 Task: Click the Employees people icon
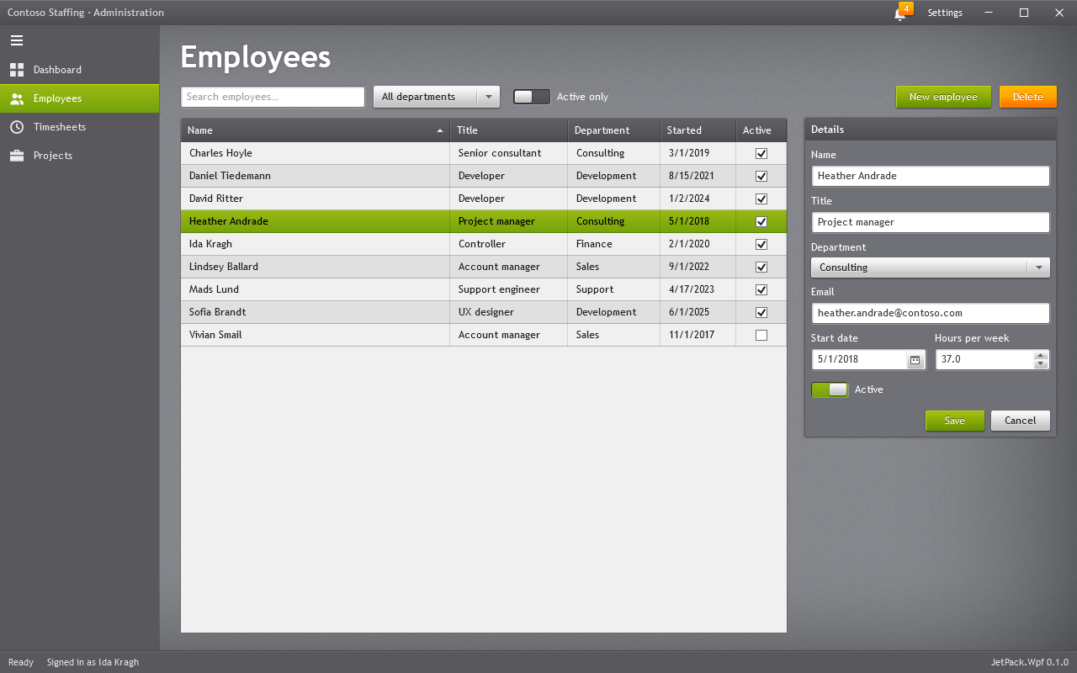click(x=17, y=98)
